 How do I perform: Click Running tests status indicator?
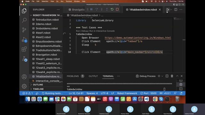pos(52,93)
